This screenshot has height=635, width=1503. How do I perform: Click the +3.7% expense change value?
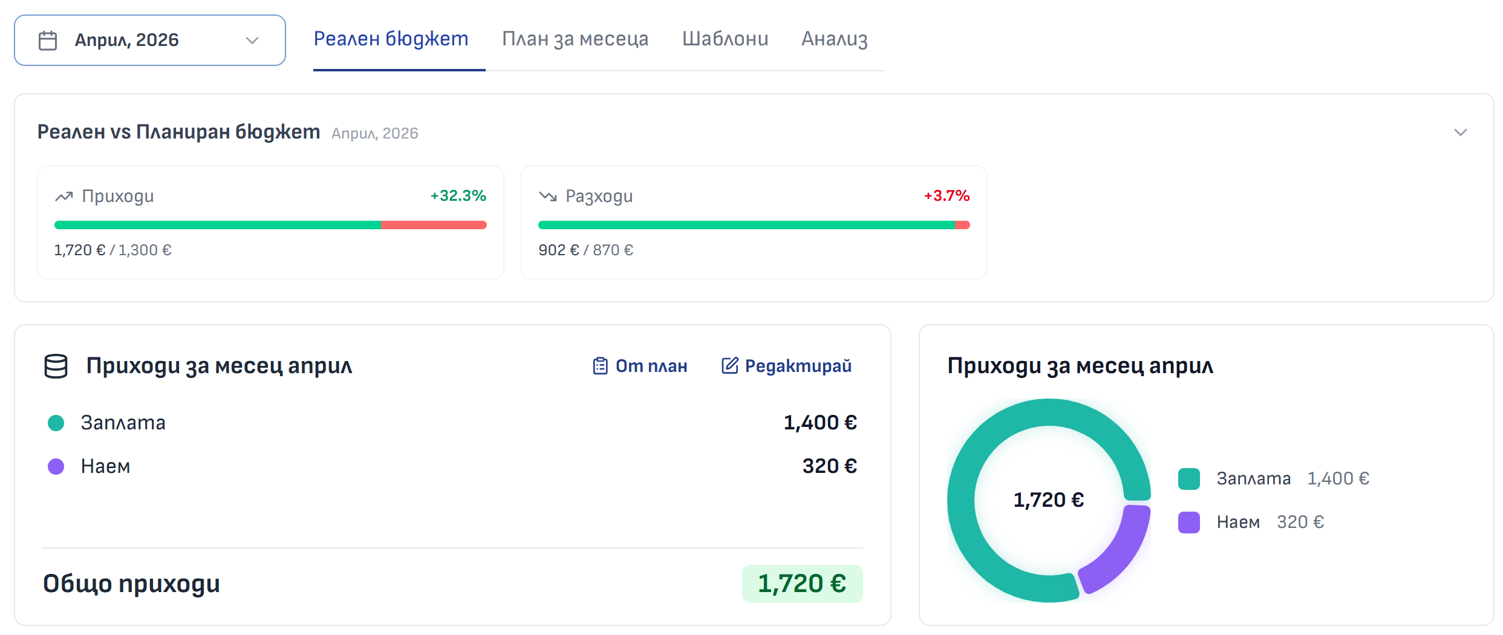[x=947, y=195]
